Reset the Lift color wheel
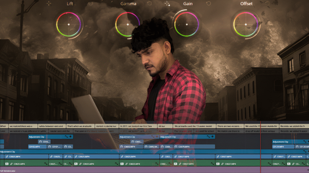The width and height of the screenshot is (309, 173). [x=90, y=4]
